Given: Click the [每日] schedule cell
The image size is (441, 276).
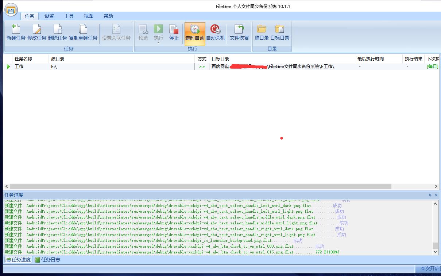Looking at the screenshot, I should click(433, 67).
